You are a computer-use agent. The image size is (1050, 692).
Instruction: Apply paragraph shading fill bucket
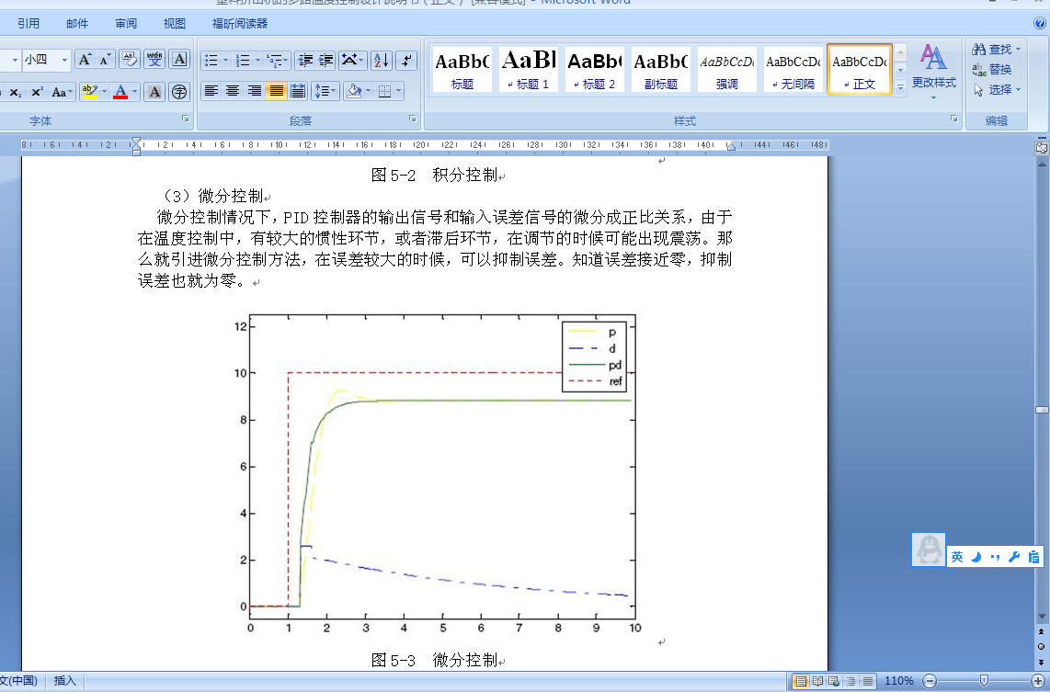tap(354, 91)
